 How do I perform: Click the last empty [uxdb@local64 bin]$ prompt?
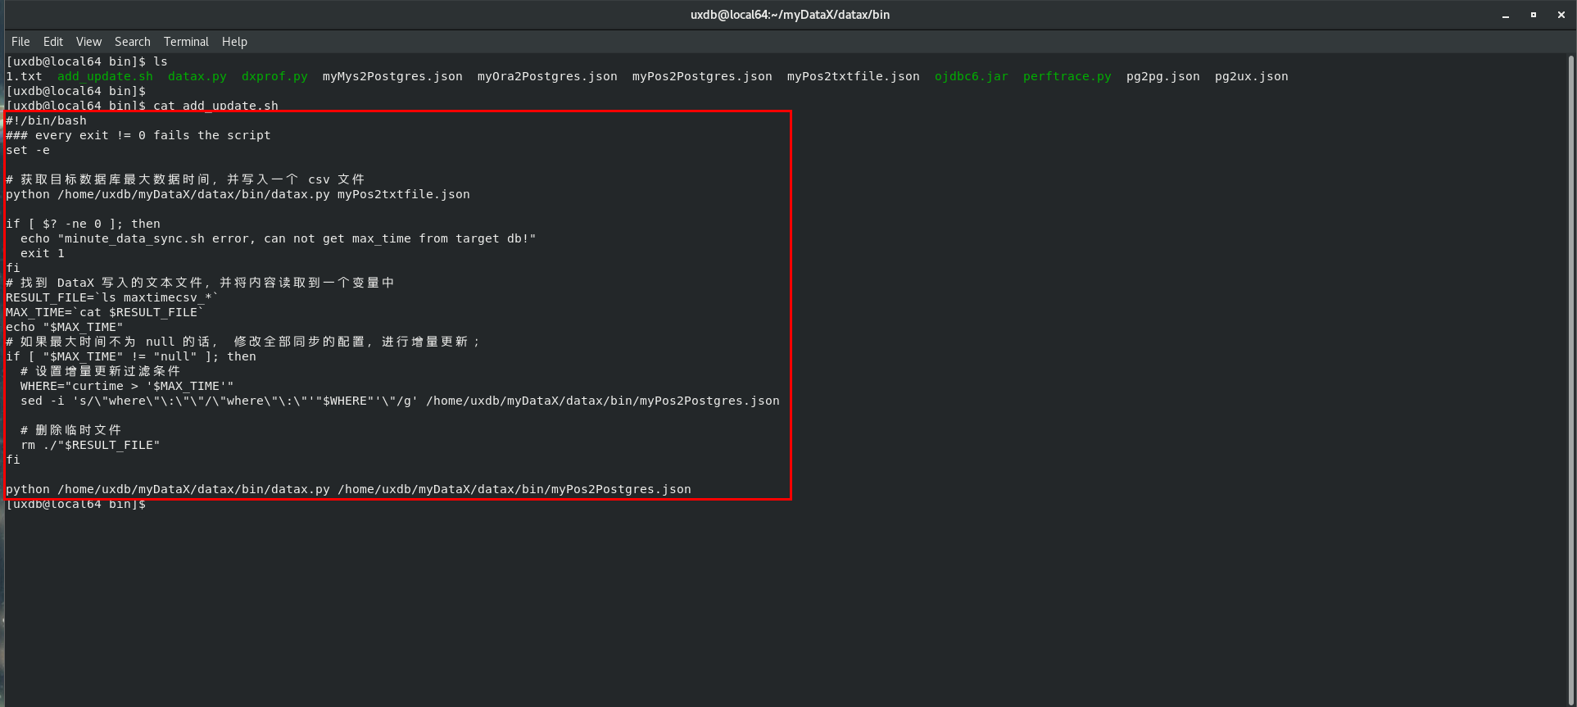pyautogui.click(x=75, y=504)
